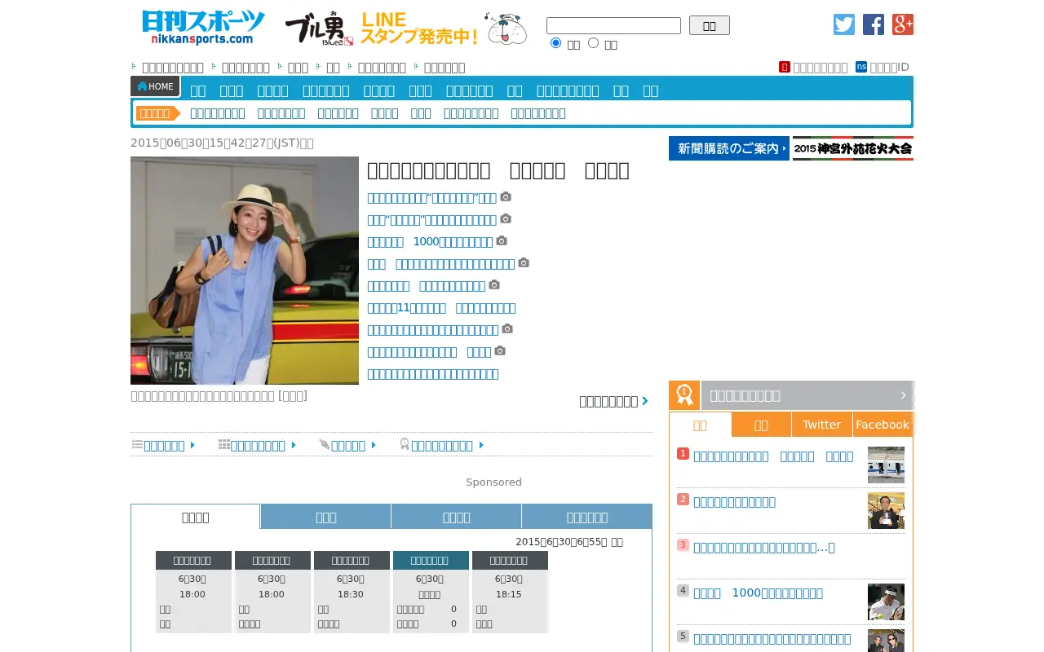
Task: Click the "Sponsored" label
Action: [x=493, y=482]
